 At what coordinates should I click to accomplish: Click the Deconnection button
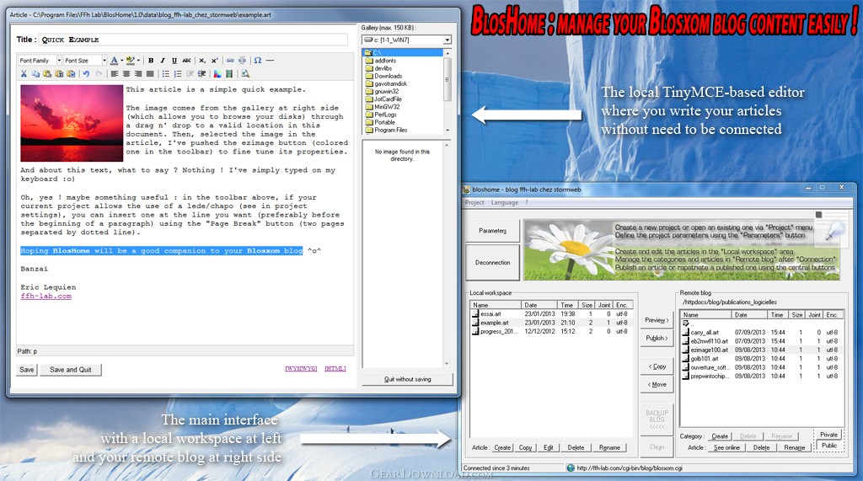492,263
